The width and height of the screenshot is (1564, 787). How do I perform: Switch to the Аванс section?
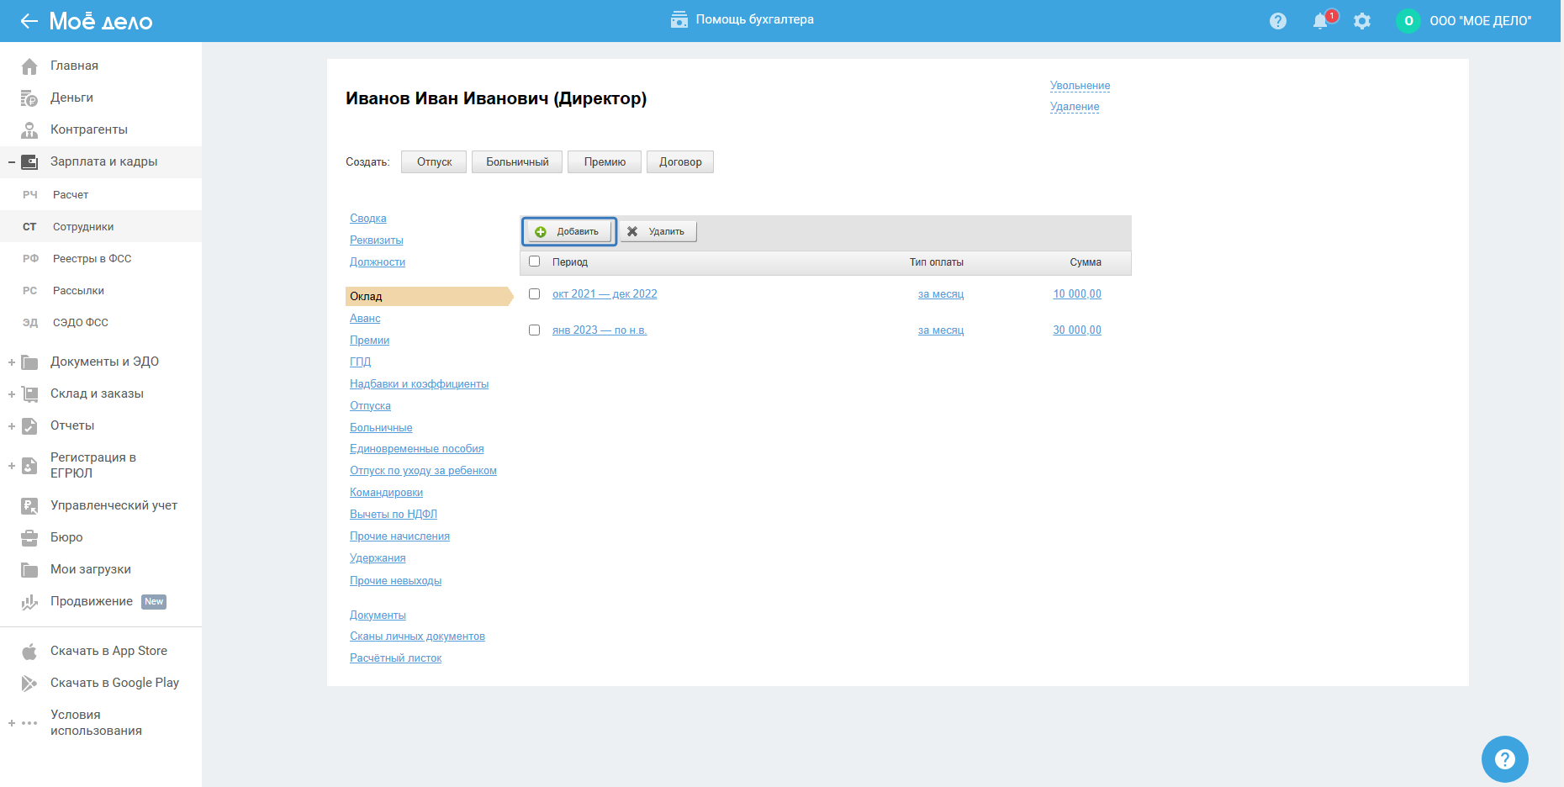(x=365, y=319)
